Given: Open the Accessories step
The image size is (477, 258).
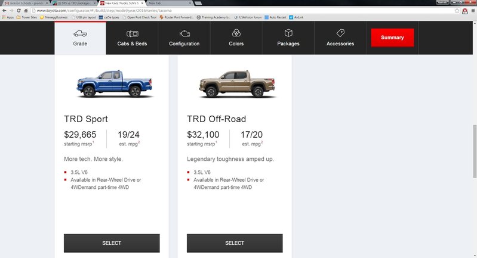Looking at the screenshot, I should pos(340,38).
